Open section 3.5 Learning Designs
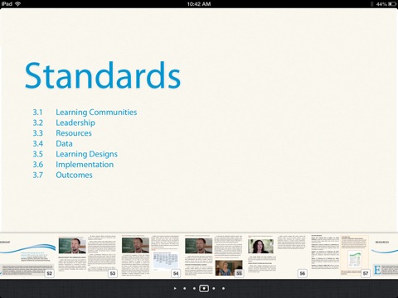Screen dimensions: 398x298 pos(75,154)
